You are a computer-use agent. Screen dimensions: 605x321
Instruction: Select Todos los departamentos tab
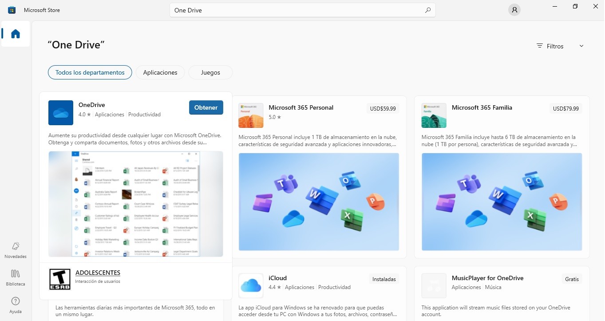pos(90,72)
